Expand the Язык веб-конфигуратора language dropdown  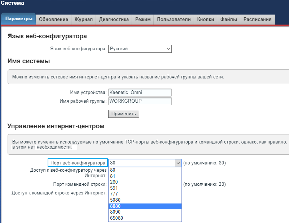click(140, 49)
